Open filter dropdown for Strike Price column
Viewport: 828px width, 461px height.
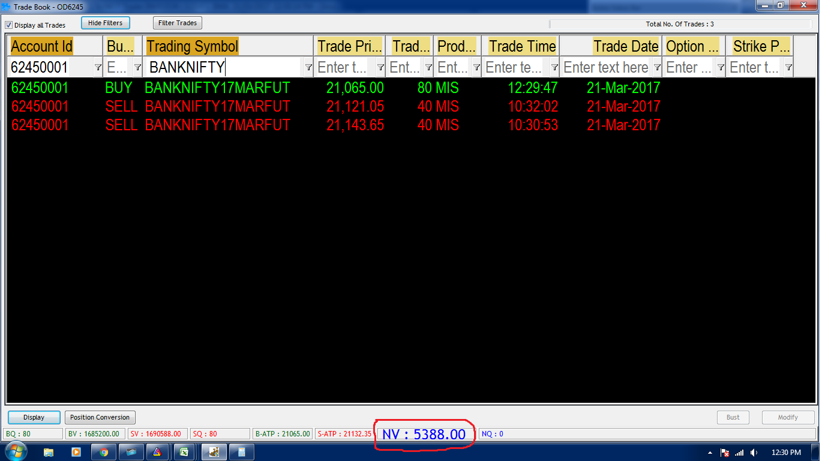[x=788, y=68]
